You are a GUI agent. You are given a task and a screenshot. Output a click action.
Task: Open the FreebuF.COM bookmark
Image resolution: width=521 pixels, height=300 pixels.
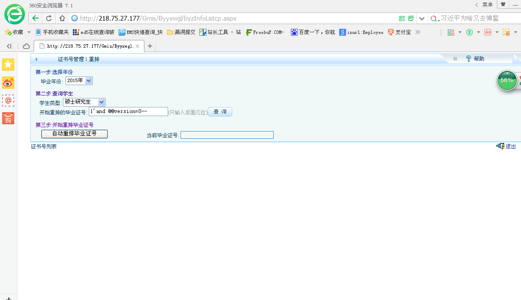click(x=265, y=32)
